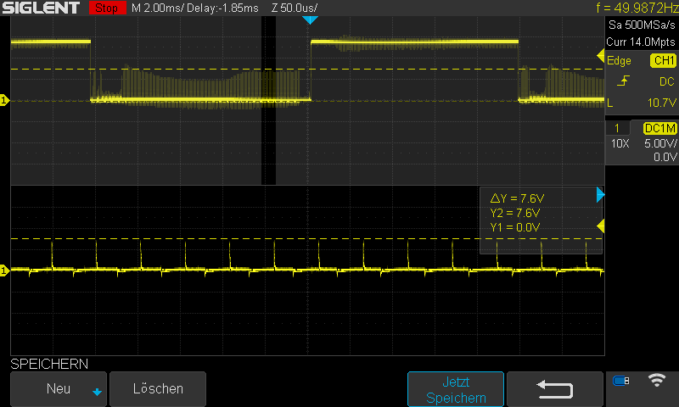The height and width of the screenshot is (407, 679).
Task: Click the Y2 = 7.6V cursor readout
Action: tap(515, 213)
